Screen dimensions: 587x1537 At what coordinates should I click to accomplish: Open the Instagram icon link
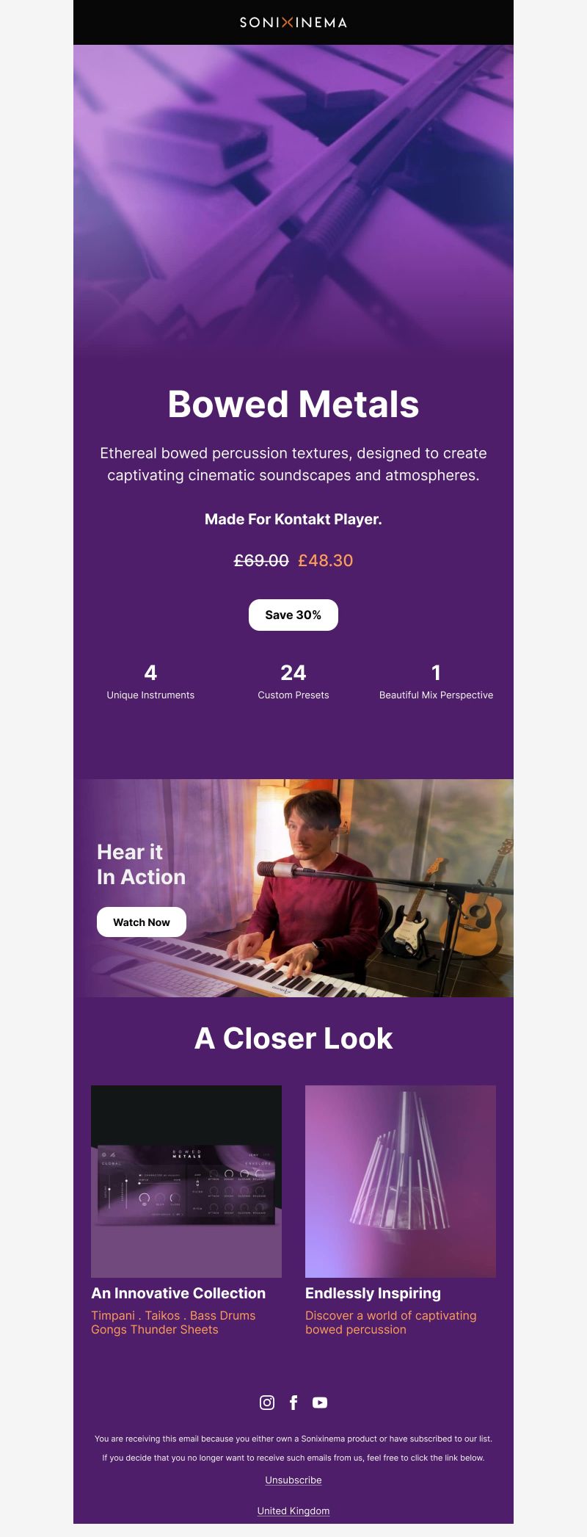[267, 1403]
